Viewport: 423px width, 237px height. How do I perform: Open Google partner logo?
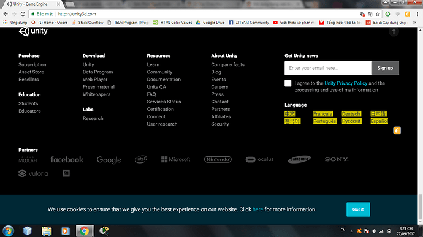pyautogui.click(x=109, y=160)
